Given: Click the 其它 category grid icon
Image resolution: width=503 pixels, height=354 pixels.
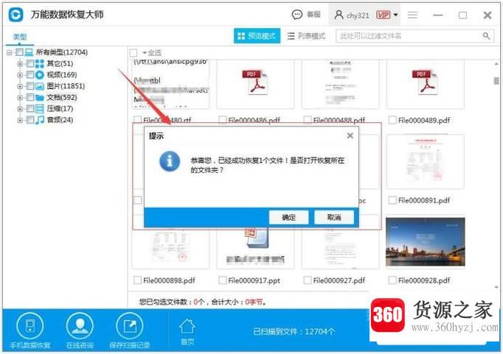Looking at the screenshot, I should [39, 63].
